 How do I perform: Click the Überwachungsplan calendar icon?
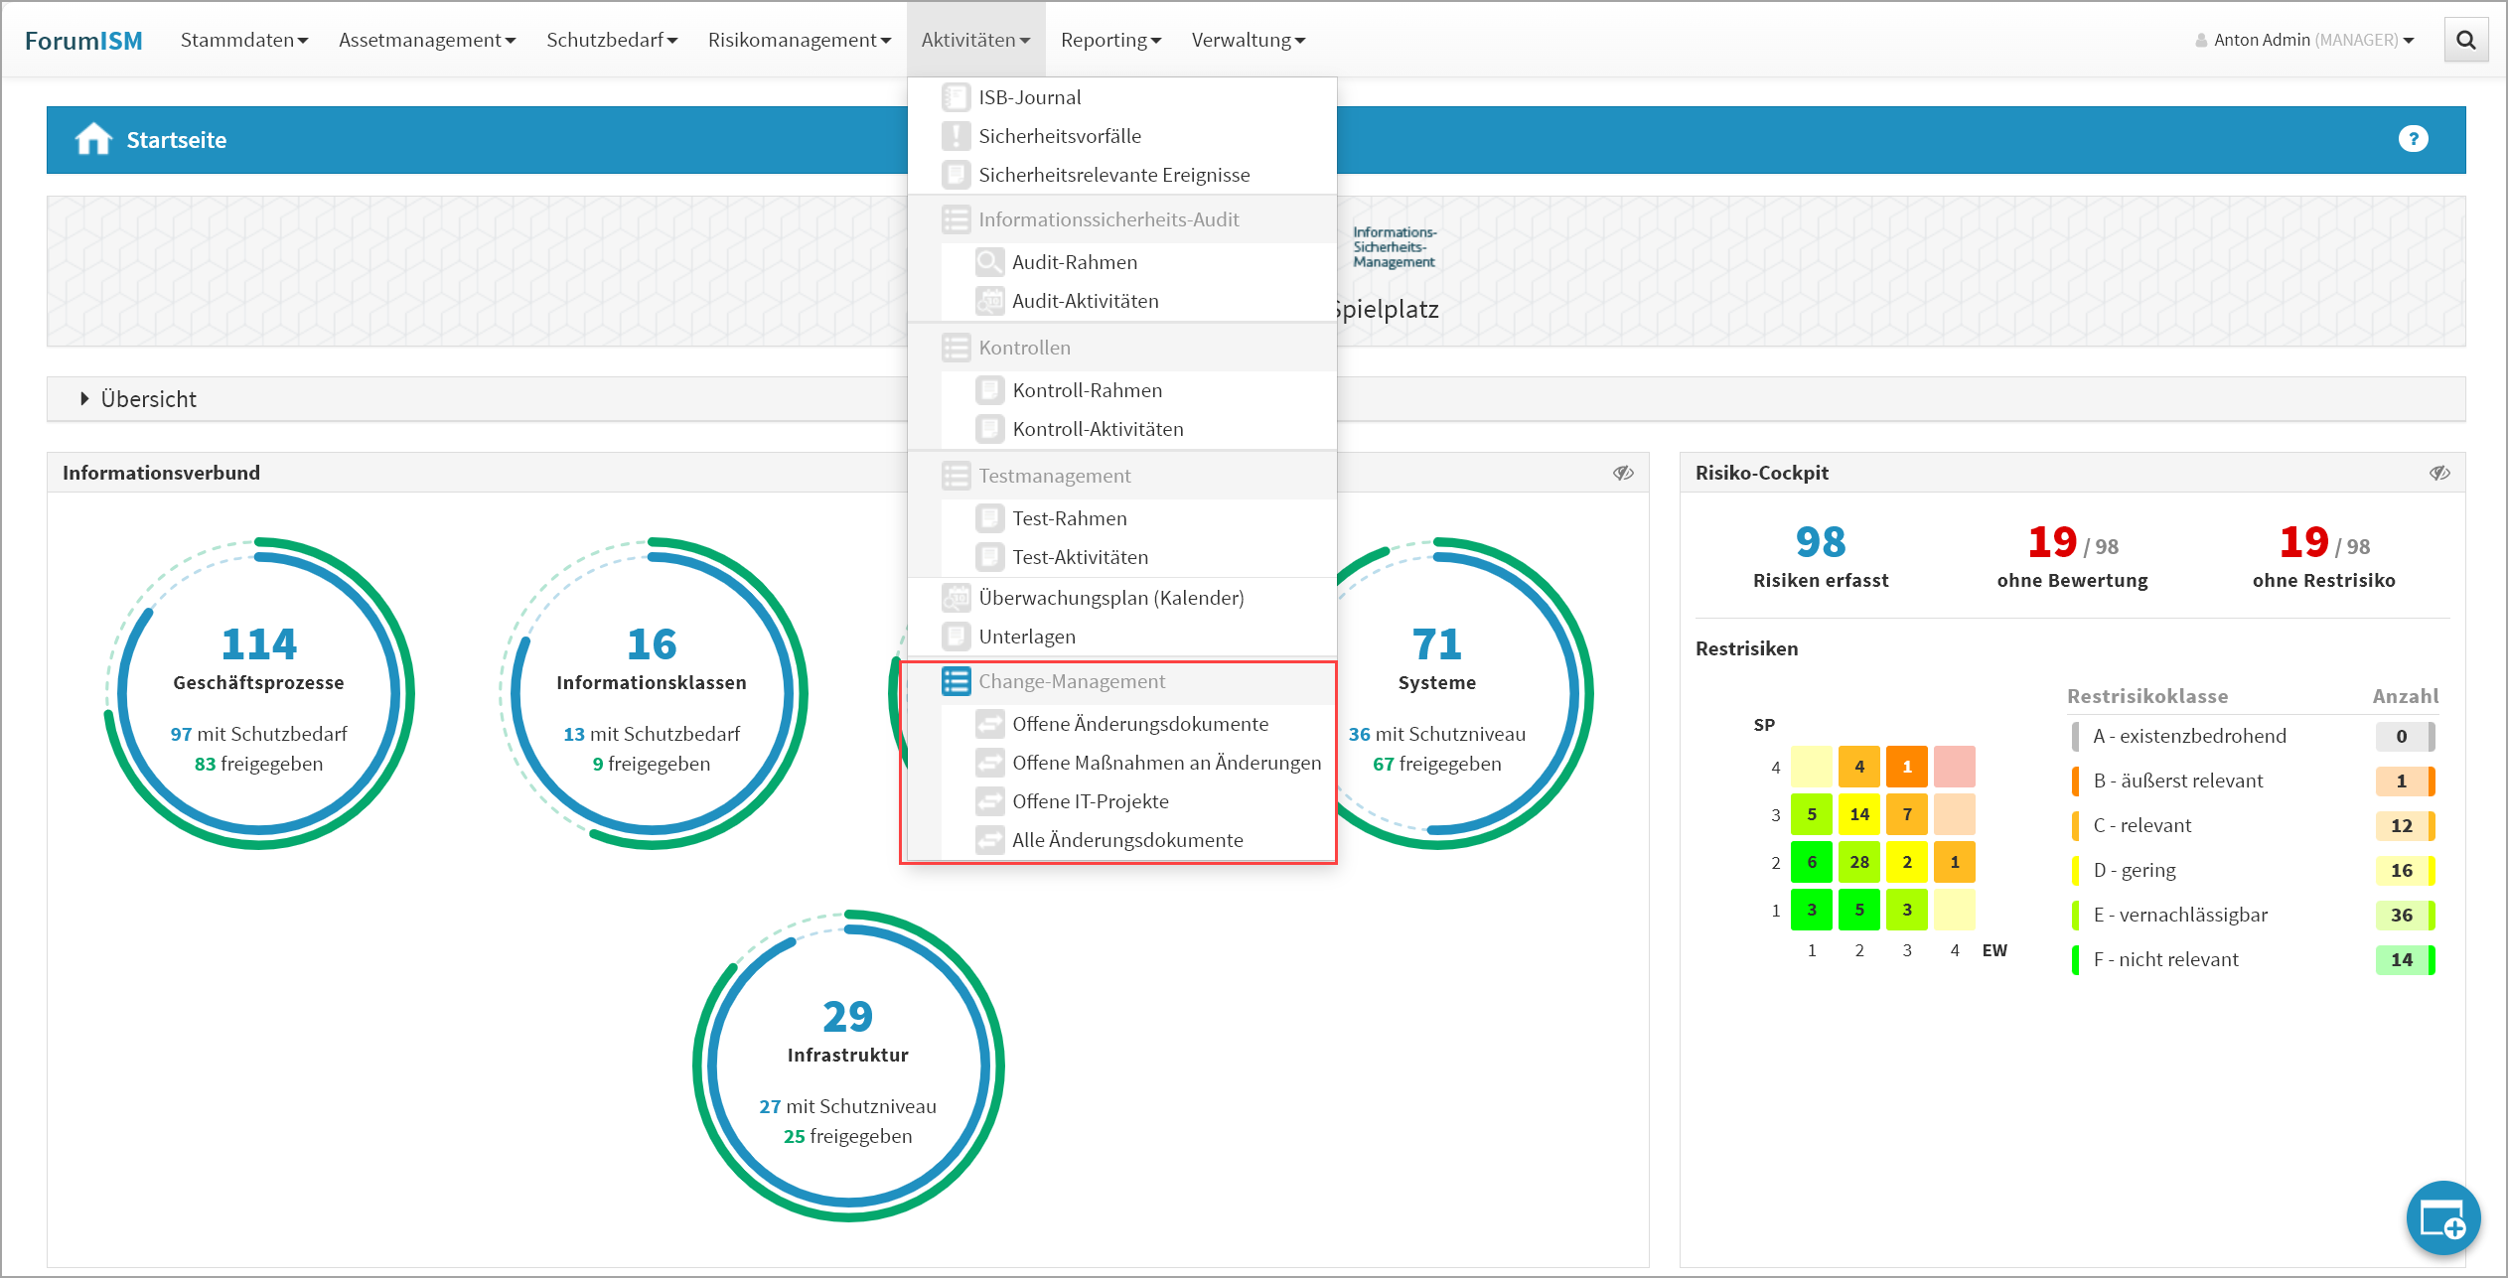click(956, 598)
